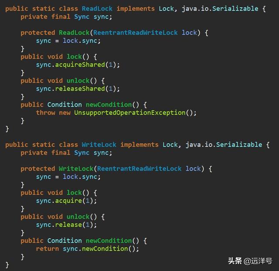This screenshot has width=279, height=271.
Task: Click newCondition method name in ReadLock
Action: point(109,104)
